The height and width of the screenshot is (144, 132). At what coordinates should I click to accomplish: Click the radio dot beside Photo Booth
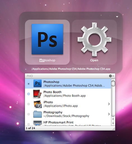29,94
